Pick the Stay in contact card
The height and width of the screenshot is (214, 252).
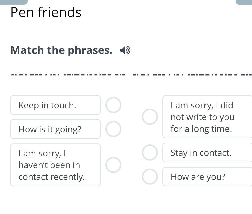pyautogui.click(x=207, y=153)
